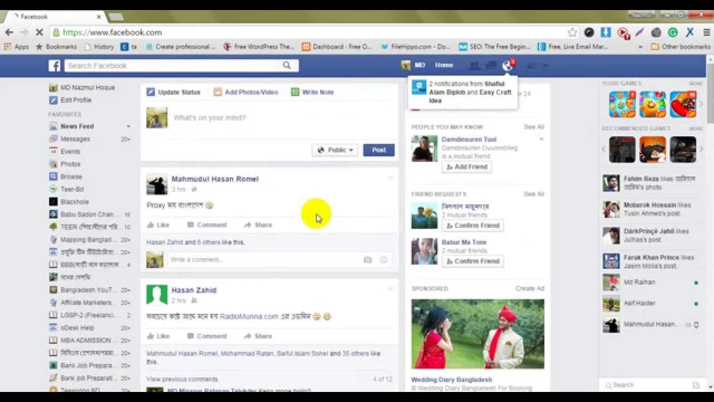Comment on Mahmudul Hasan Romel's post

[207, 225]
